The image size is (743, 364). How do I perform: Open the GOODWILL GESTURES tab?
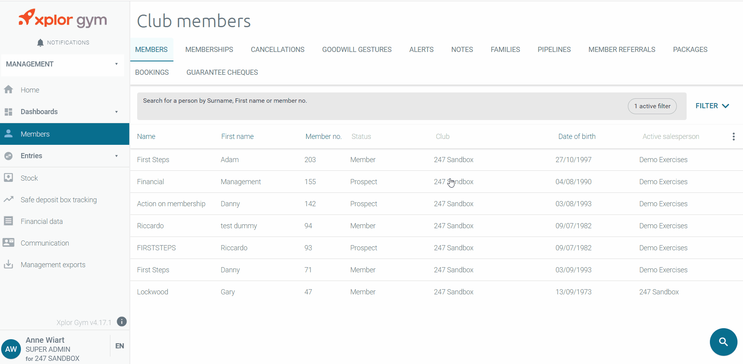click(x=356, y=49)
